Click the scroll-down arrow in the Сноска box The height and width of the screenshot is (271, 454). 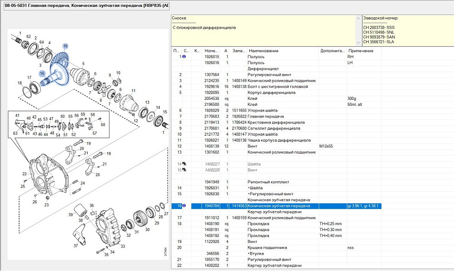tap(358, 42)
